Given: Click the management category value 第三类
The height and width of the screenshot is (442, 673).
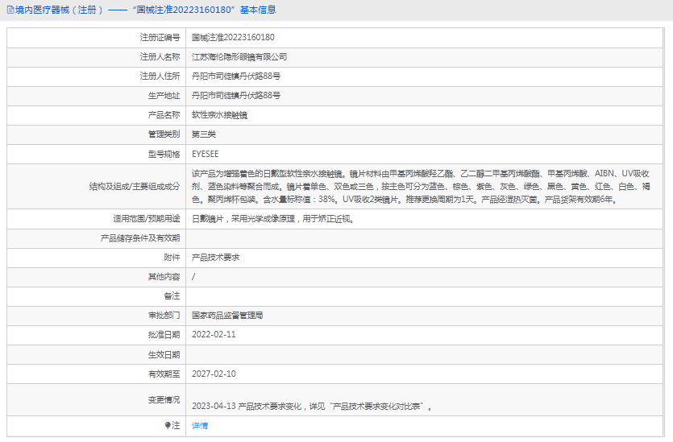Looking at the screenshot, I should coord(203,134).
